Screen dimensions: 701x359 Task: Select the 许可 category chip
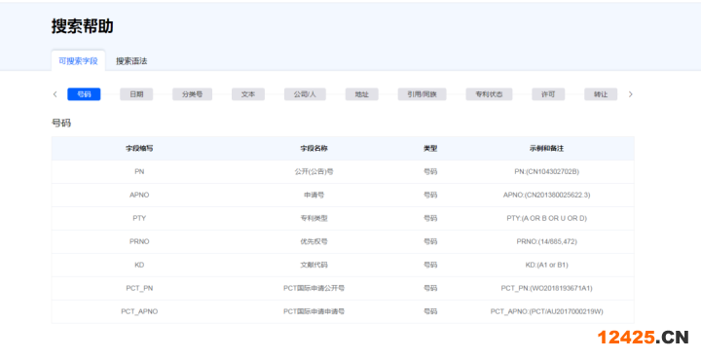pyautogui.click(x=548, y=94)
